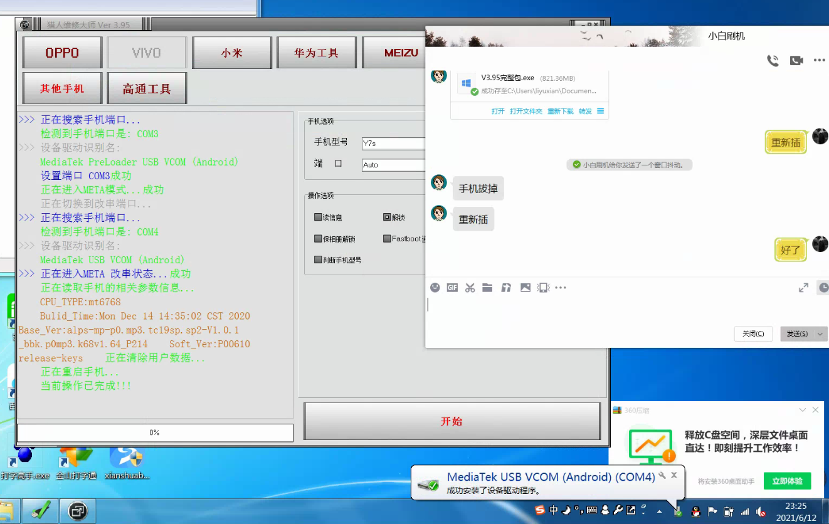
Task: Click 关闭(C) to close the chat
Action: pos(753,334)
